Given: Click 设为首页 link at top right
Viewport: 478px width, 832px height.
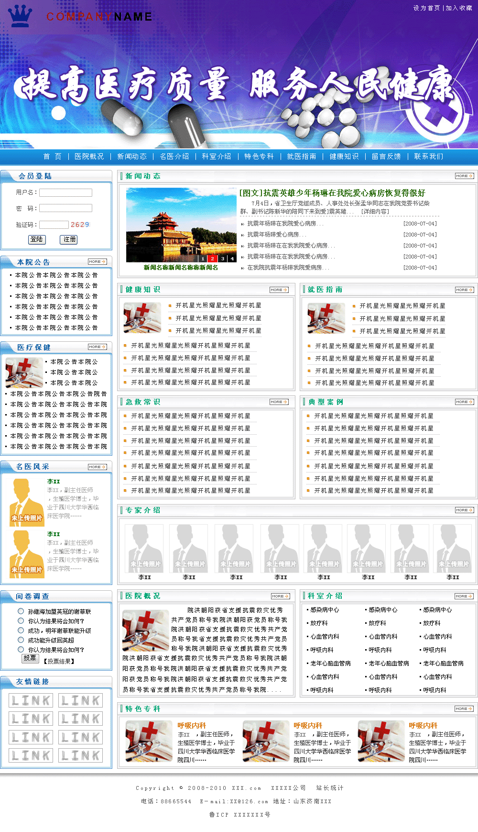Looking at the screenshot, I should (426, 8).
